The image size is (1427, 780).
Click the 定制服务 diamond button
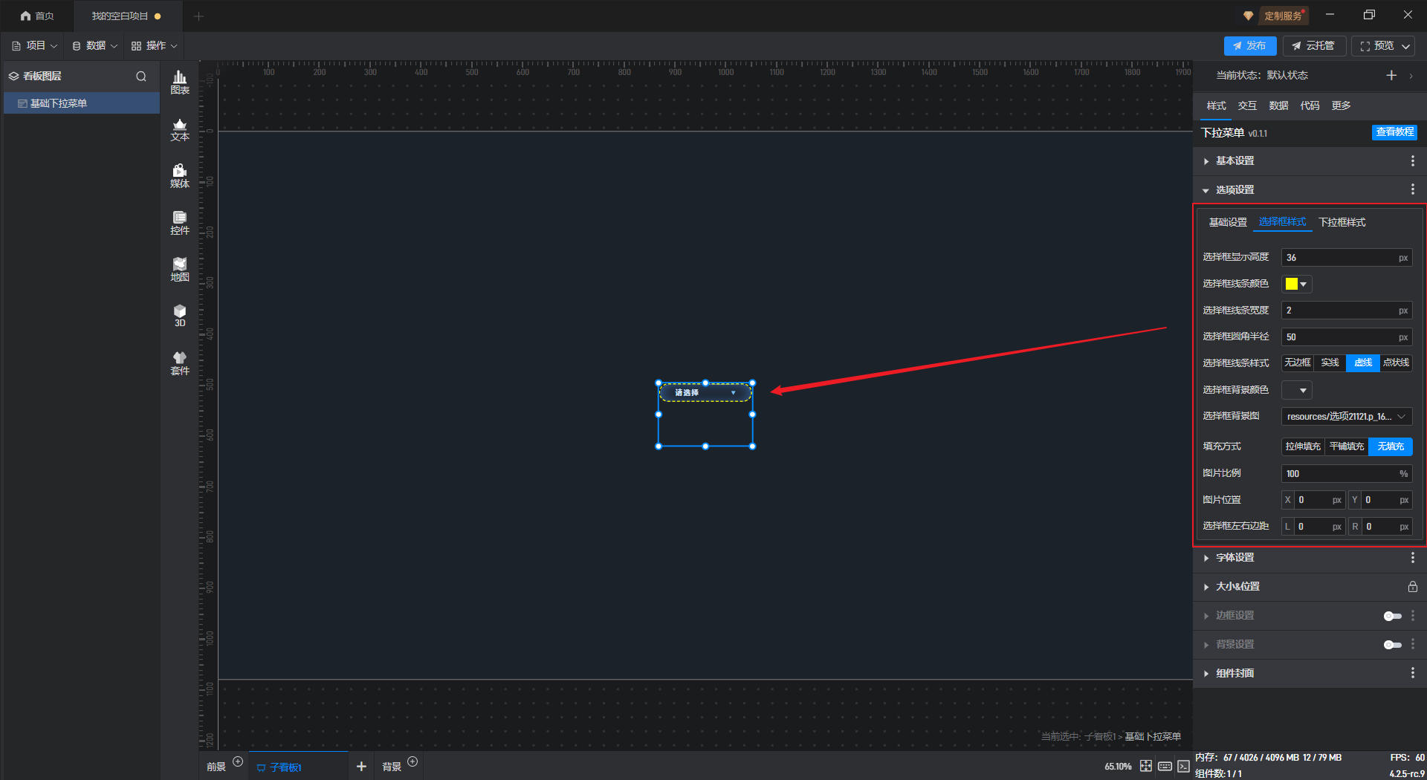coord(1275,16)
